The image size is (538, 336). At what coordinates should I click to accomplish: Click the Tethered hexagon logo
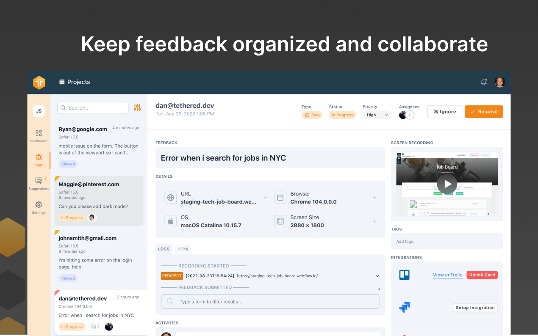point(39,83)
